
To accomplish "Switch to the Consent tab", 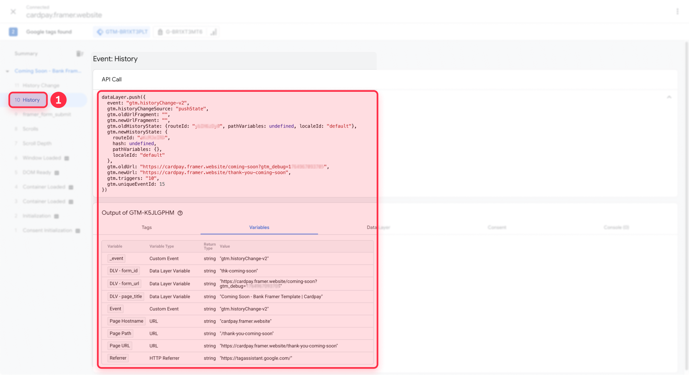I will [497, 227].
